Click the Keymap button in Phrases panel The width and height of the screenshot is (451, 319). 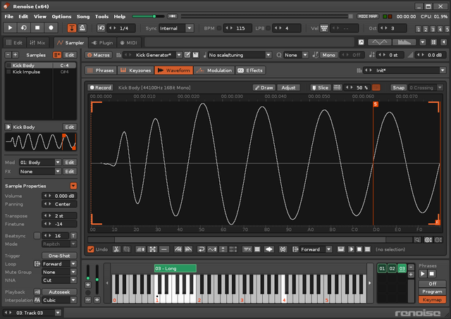point(431,299)
